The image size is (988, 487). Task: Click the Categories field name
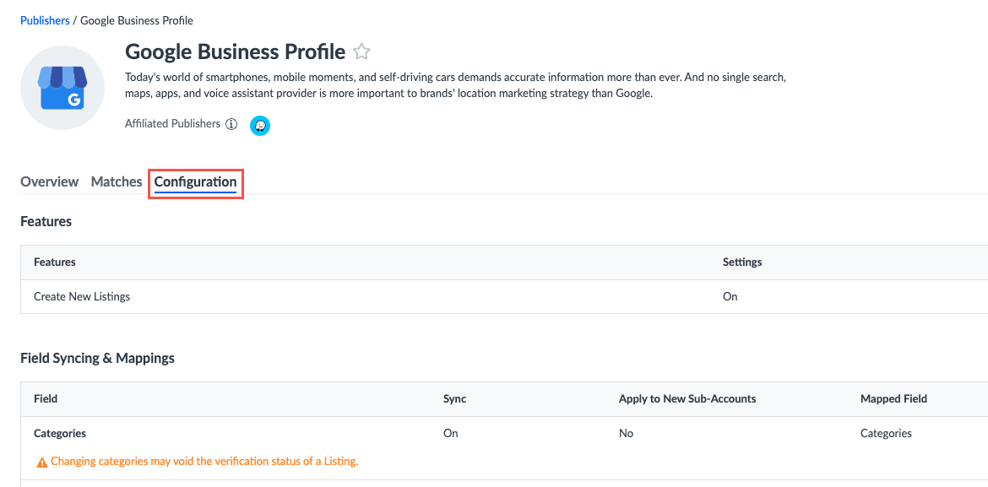(60, 433)
